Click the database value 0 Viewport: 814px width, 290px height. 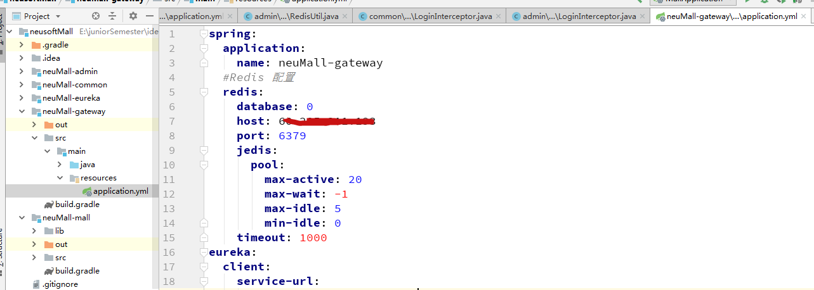(x=310, y=106)
